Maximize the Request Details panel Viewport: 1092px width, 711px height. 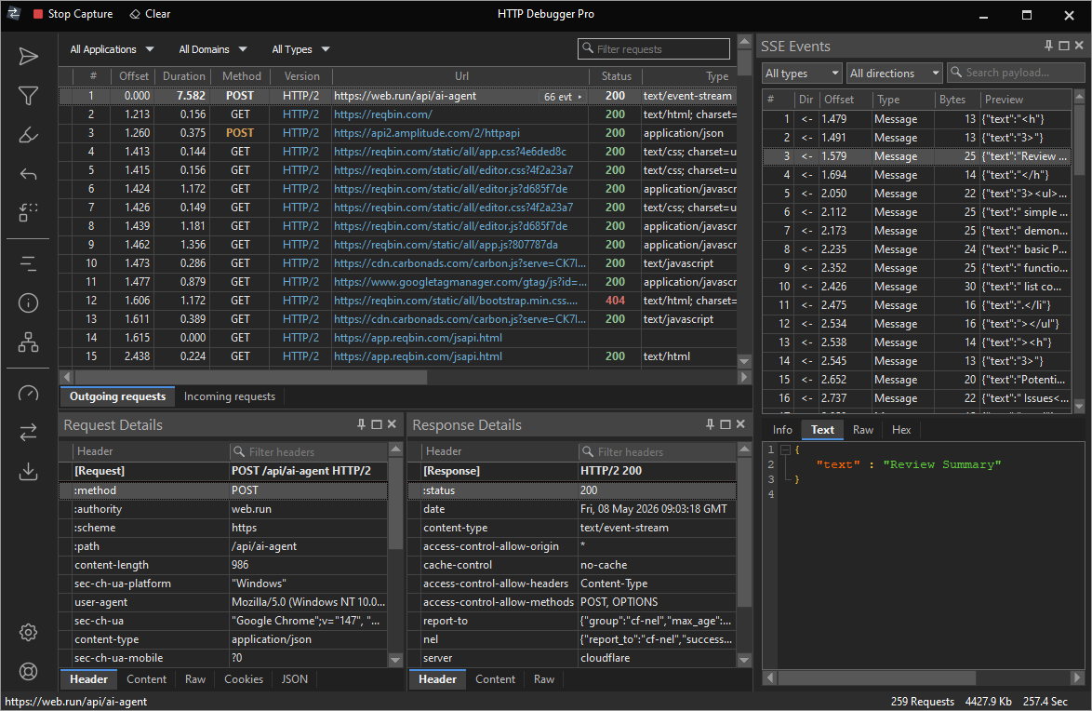coord(376,424)
